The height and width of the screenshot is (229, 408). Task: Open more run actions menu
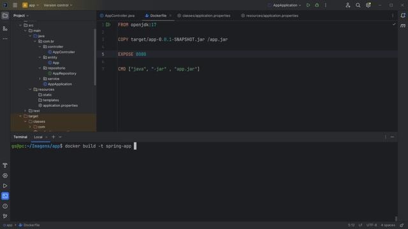pyautogui.click(x=325, y=5)
